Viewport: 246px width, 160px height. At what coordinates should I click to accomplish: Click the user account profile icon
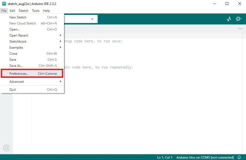(x=6, y=148)
